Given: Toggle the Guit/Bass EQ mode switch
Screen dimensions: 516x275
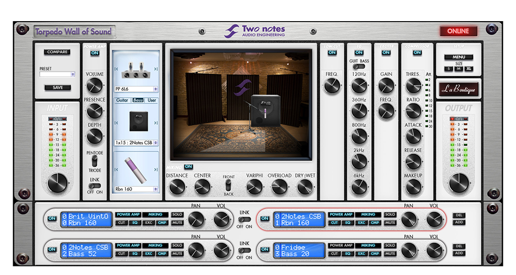Looking at the screenshot, I should 359,66.
